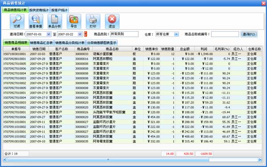Open the start date dropdown 2007-01-01
The width and height of the screenshot is (267, 167).
(49, 34)
